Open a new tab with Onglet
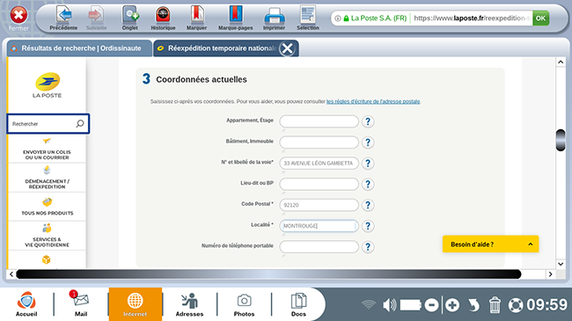Viewport: 572px width, 321px height. (130, 18)
